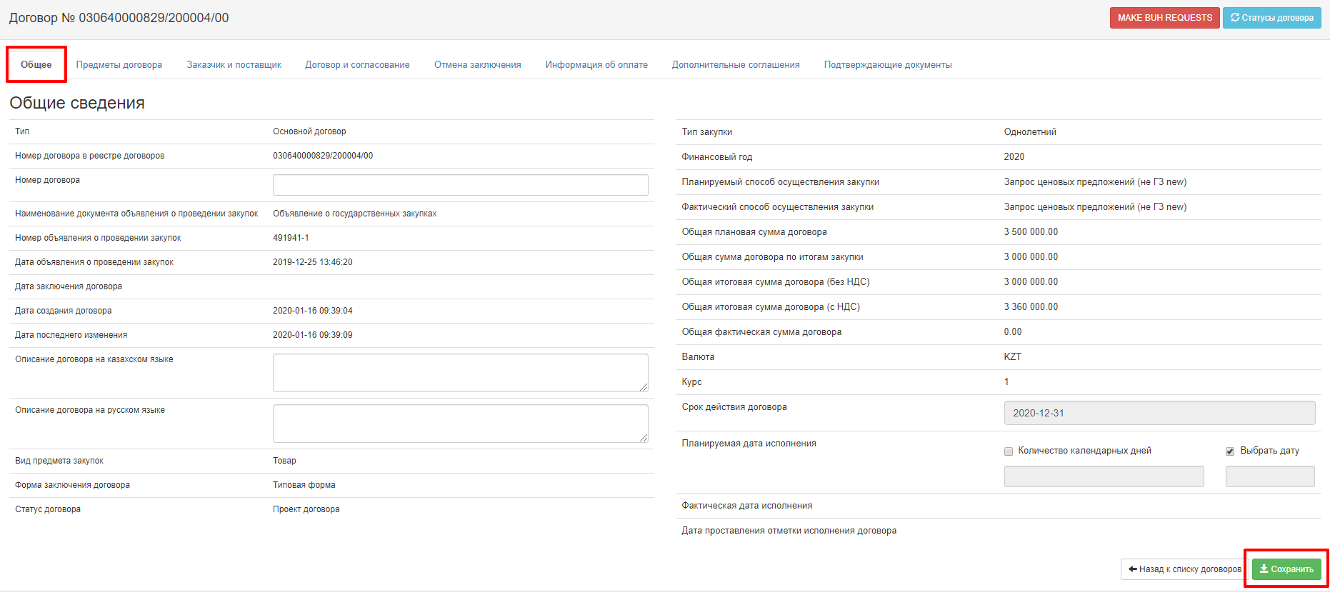Open Дополнительные соглашения tab

tap(736, 65)
